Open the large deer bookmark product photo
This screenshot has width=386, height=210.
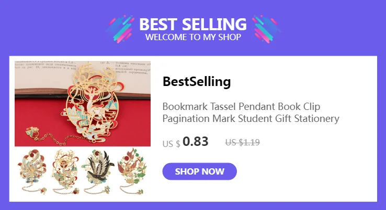pyautogui.click(x=83, y=104)
